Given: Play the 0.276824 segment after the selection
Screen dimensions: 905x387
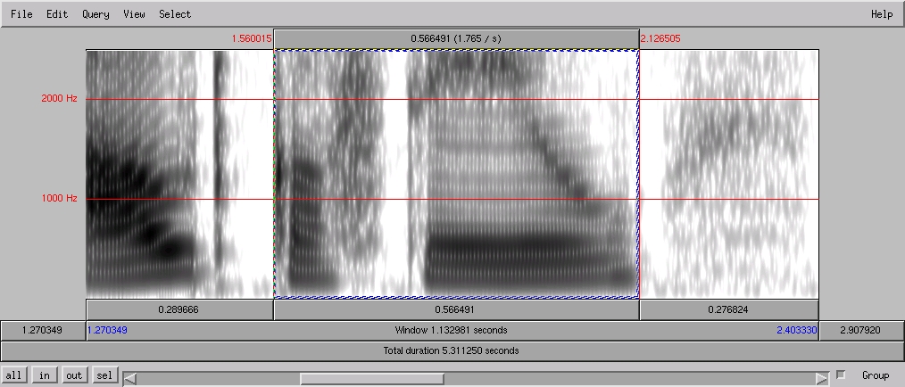Looking at the screenshot, I should click(729, 309).
